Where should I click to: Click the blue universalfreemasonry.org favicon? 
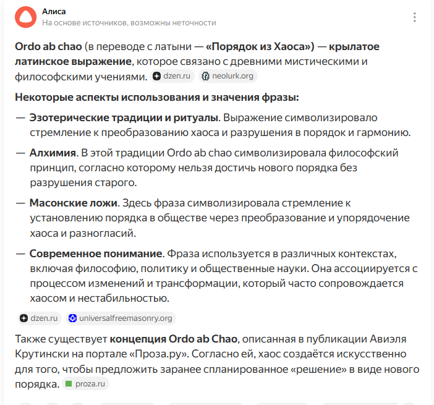click(72, 318)
